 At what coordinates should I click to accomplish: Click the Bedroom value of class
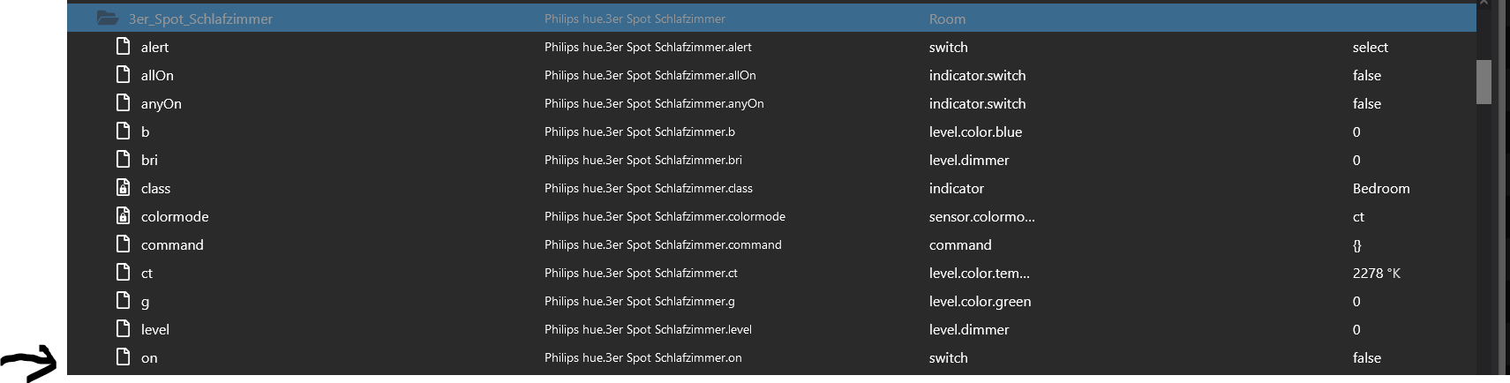pos(1381,188)
